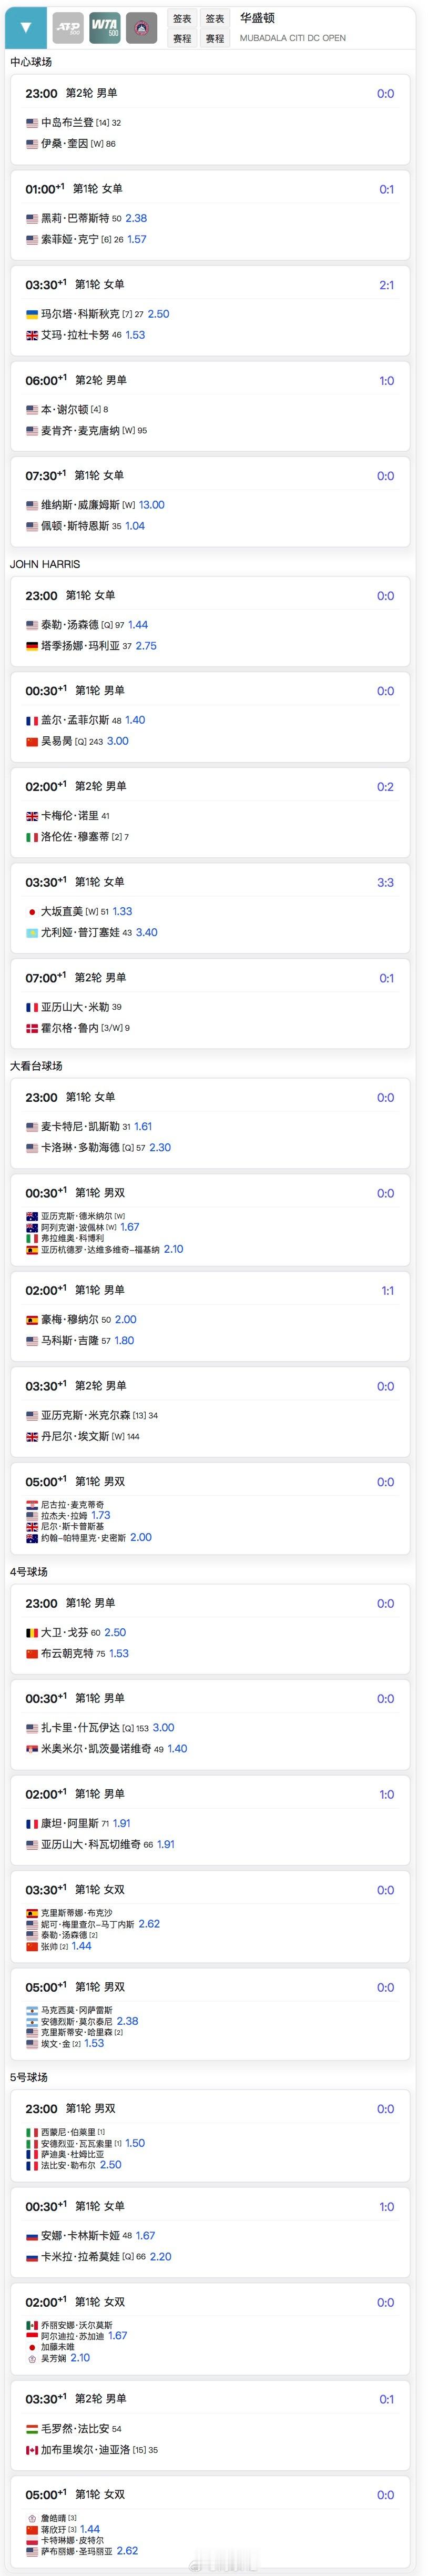Open the 3:3 score for 大坂直美 match

pos(385,883)
